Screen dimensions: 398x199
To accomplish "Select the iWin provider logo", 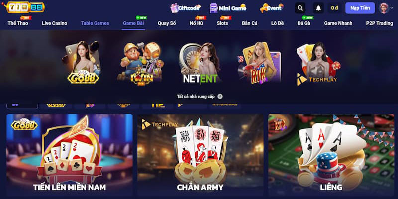I will (x=141, y=64).
